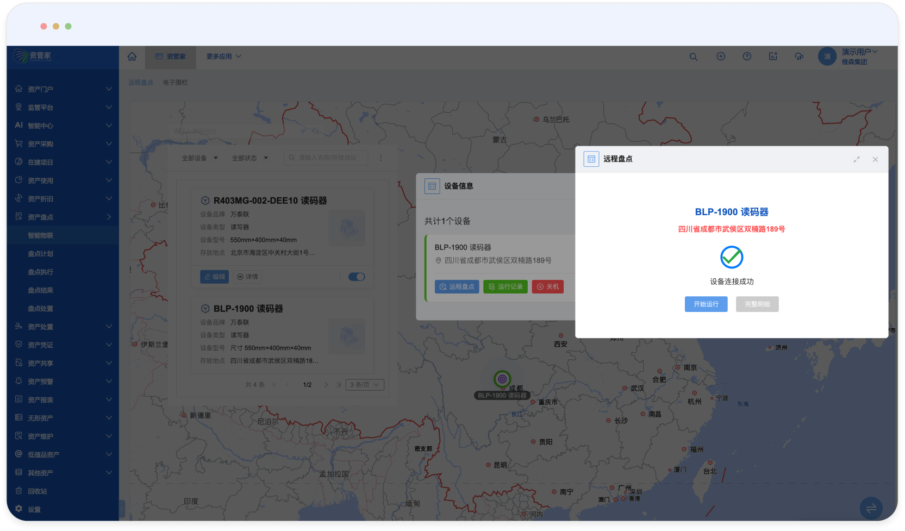Image resolution: width=905 pixels, height=531 pixels.
Task: Click the cube icon beside R403MG-002-DEE10
Action: (205, 201)
